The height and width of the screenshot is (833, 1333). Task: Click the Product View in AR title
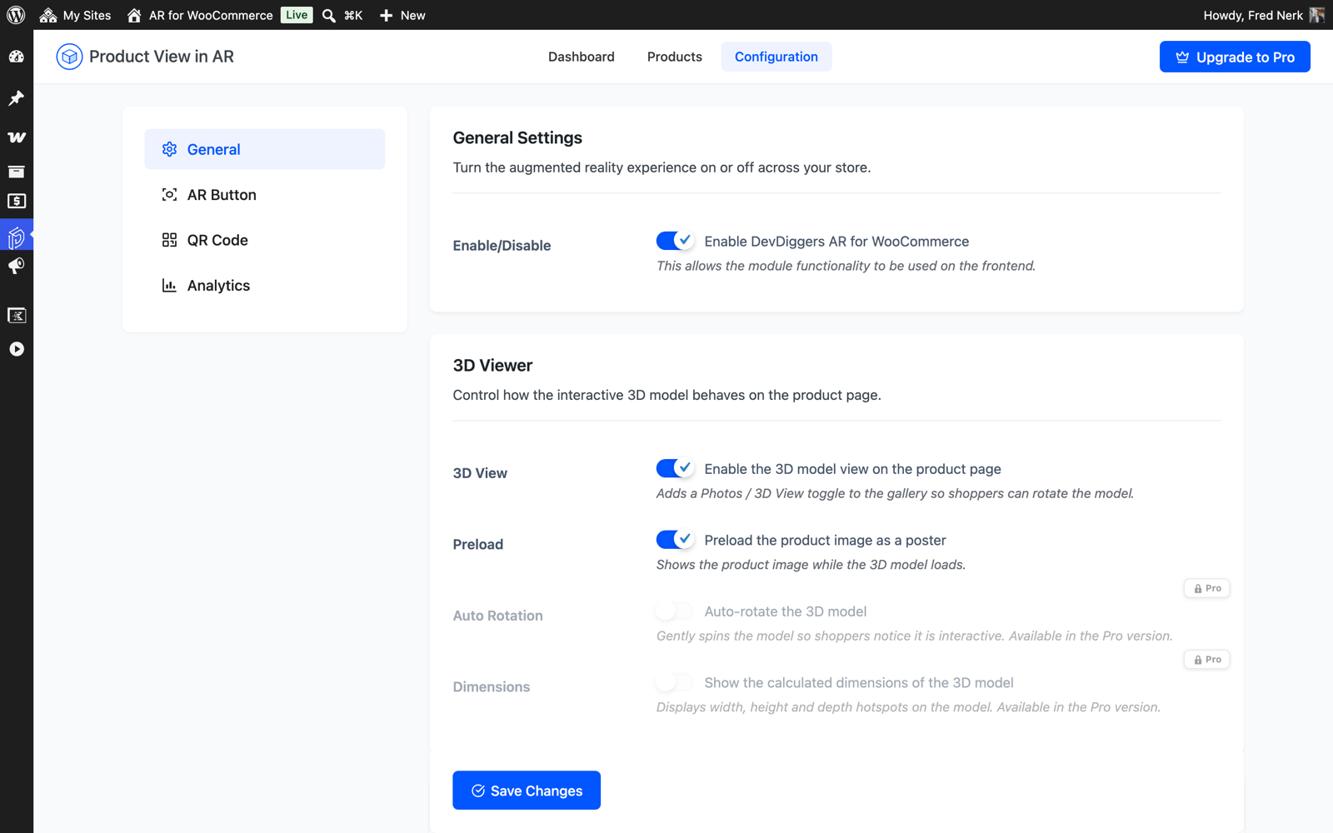click(x=162, y=57)
